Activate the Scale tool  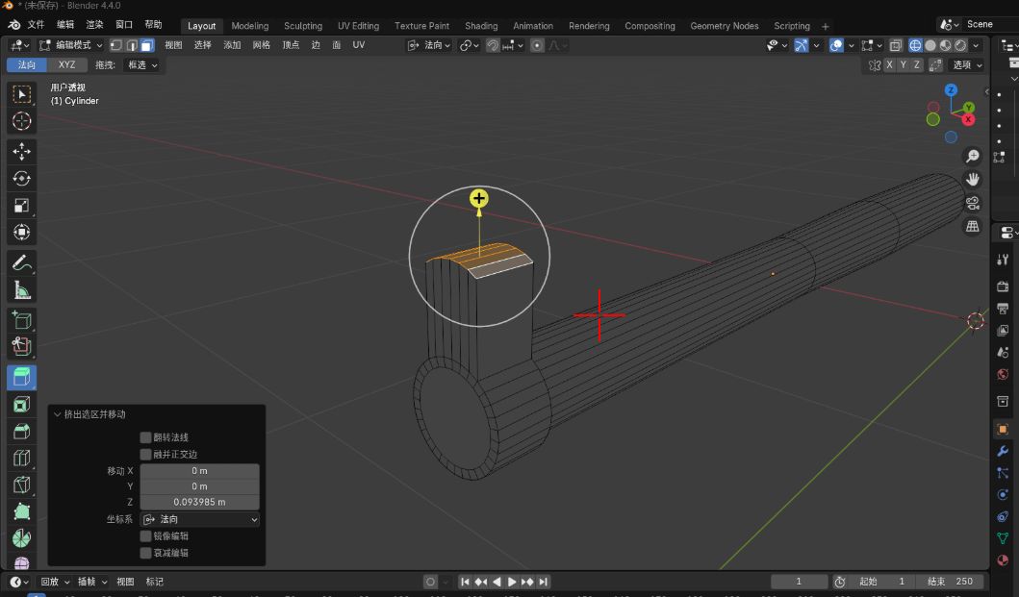[21, 205]
